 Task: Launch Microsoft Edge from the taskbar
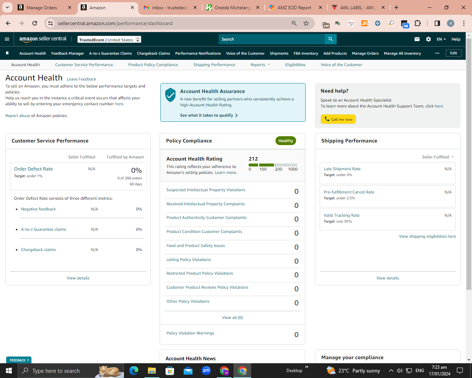(x=134, y=371)
